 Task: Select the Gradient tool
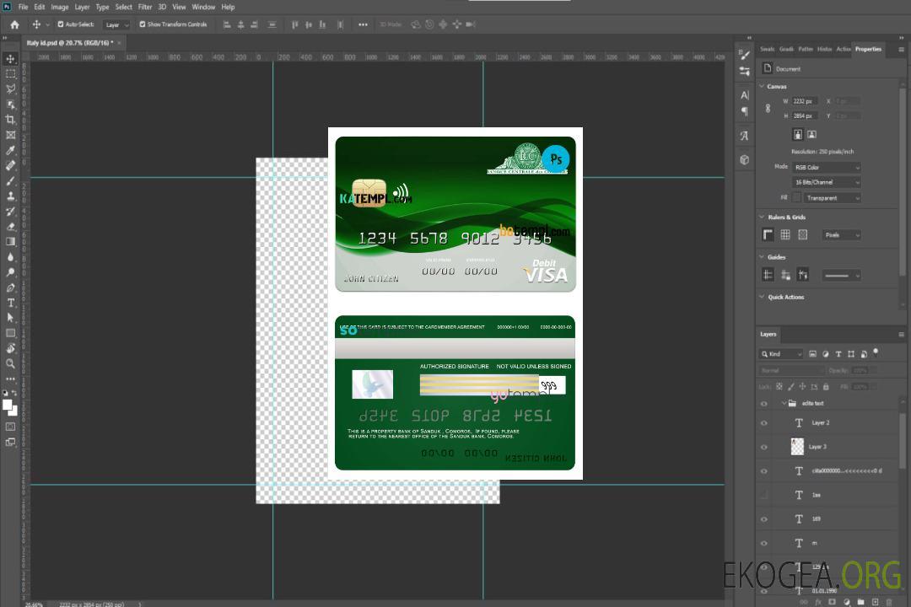[x=10, y=242]
